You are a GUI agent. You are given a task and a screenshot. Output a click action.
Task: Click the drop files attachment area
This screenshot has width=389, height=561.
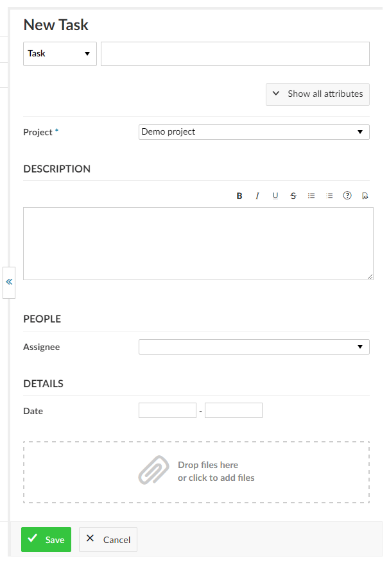pyautogui.click(x=196, y=472)
